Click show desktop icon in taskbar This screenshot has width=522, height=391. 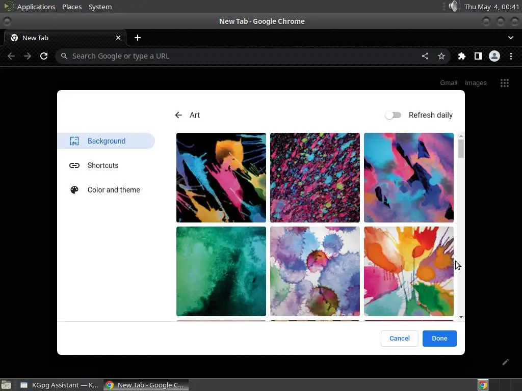(6, 385)
